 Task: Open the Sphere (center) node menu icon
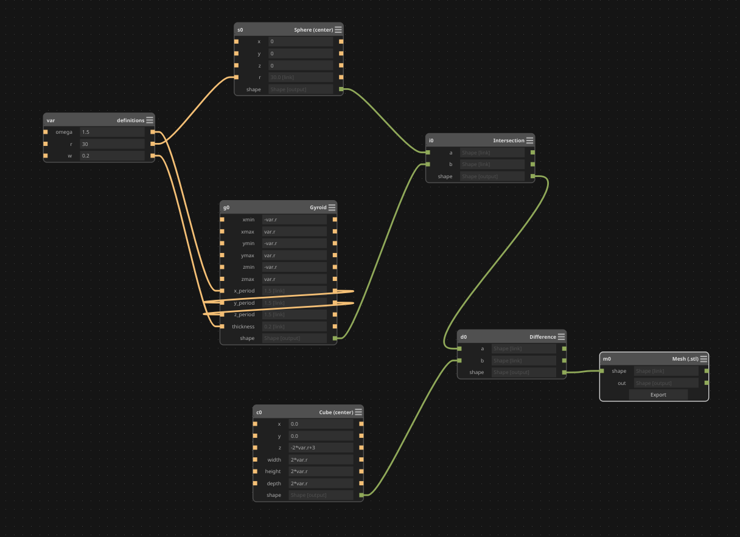pos(338,30)
